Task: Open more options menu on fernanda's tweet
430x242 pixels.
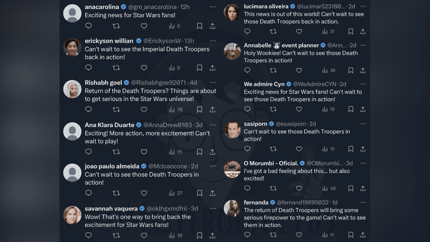Action: (363, 202)
